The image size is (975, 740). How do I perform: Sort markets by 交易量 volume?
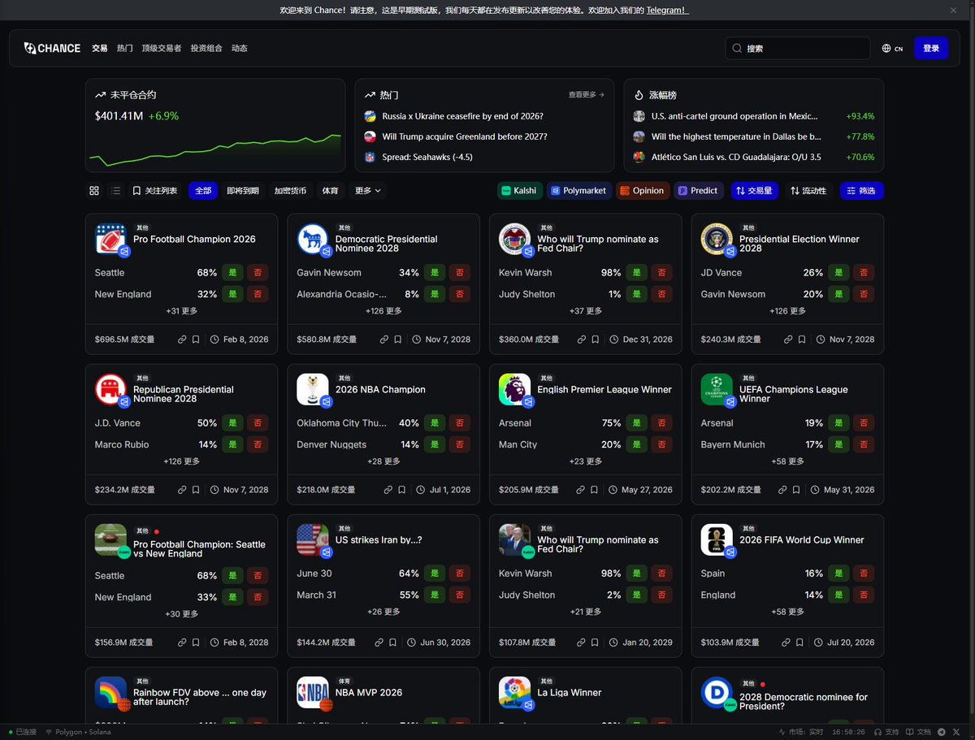click(x=753, y=191)
